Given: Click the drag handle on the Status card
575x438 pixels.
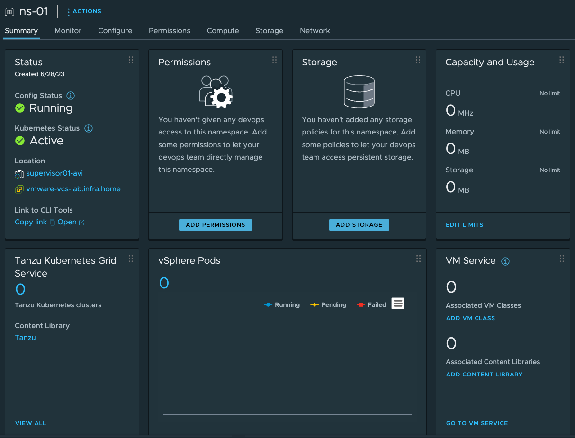Looking at the screenshot, I should coord(131,60).
